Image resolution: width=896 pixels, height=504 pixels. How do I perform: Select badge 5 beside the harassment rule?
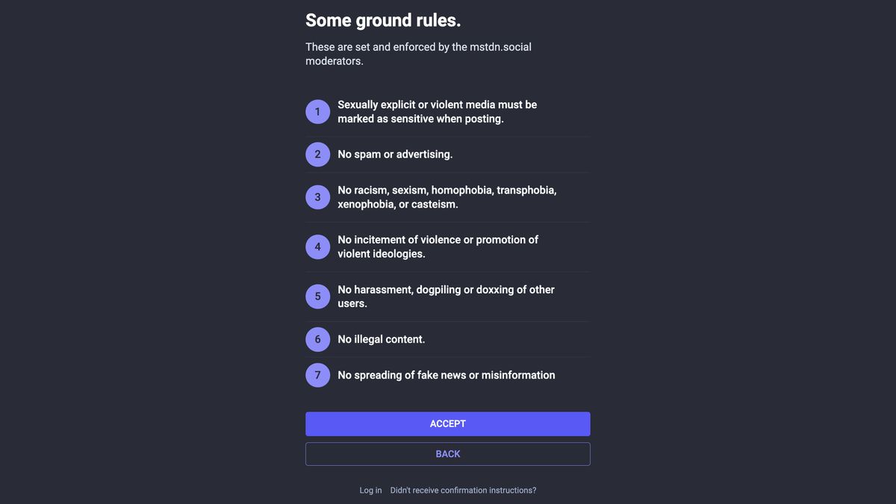coord(317,296)
